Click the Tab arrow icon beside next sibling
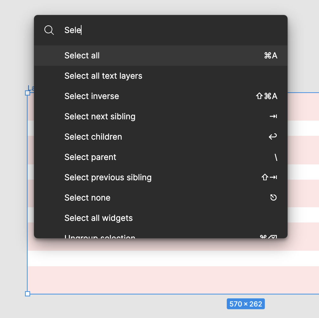Screen dimensions: 319x318 273,116
